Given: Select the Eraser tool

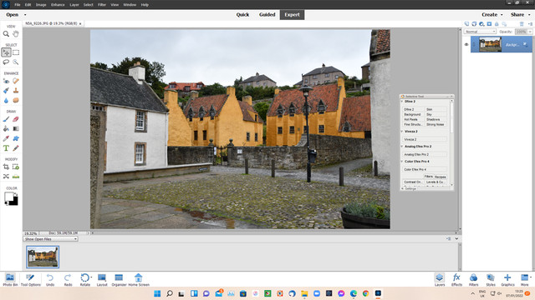Looking at the screenshot, I should coord(16,119).
